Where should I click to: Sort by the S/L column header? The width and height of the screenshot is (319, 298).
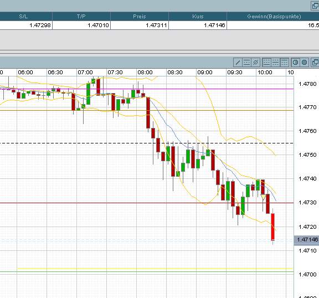coord(23,16)
